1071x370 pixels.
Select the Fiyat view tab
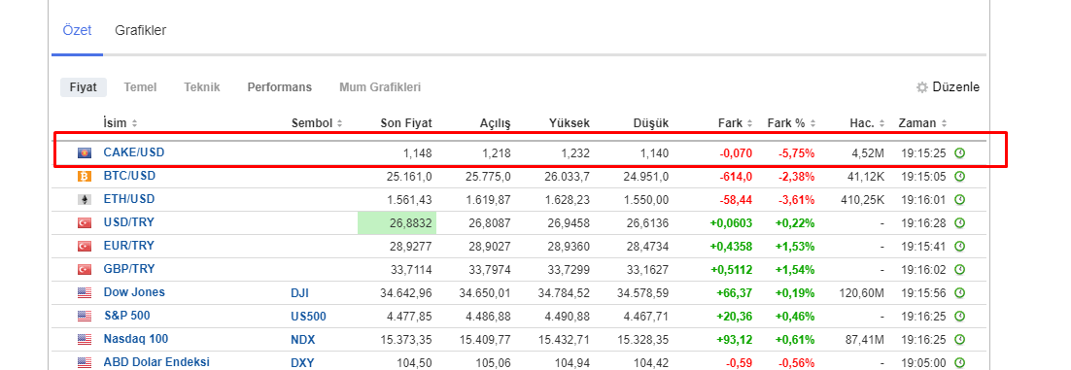84,87
